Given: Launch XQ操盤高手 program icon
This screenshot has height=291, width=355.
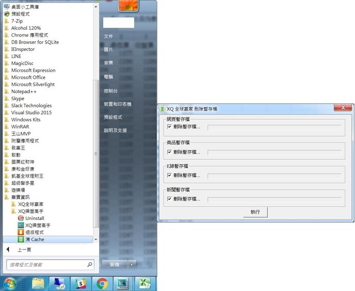Looking at the screenshot, I should click(x=21, y=225).
